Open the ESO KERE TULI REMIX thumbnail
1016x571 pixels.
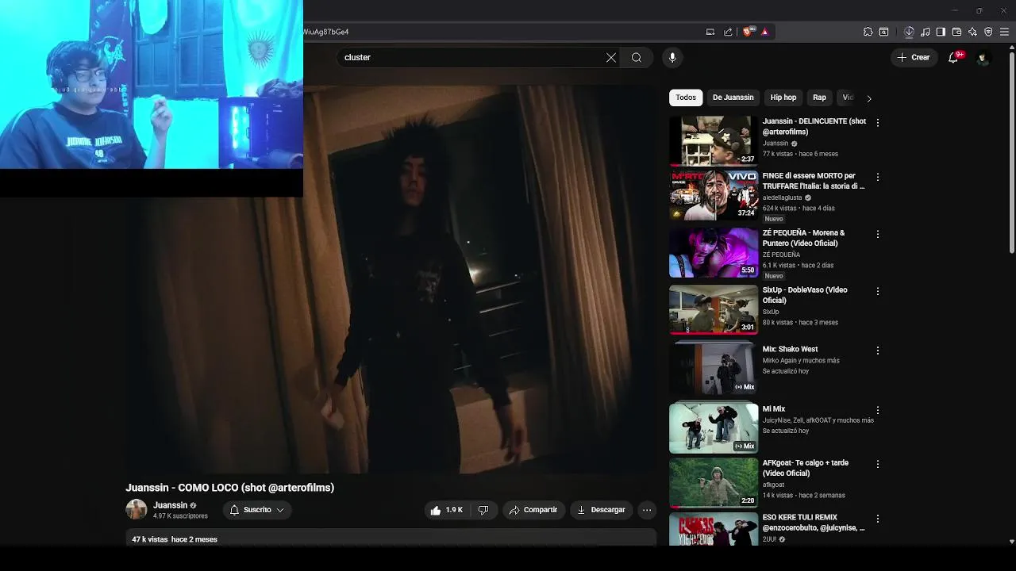point(714,529)
